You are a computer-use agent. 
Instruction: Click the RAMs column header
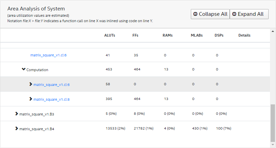tap(168, 35)
